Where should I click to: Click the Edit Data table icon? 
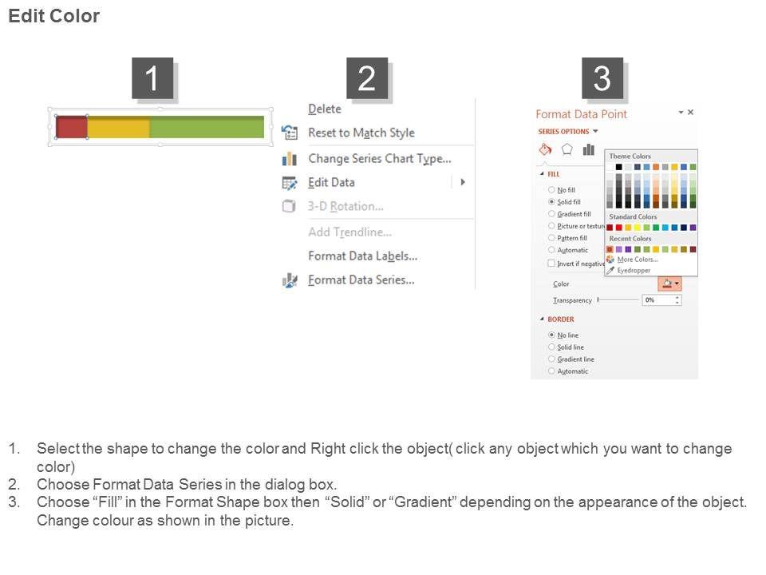pyautogui.click(x=290, y=183)
